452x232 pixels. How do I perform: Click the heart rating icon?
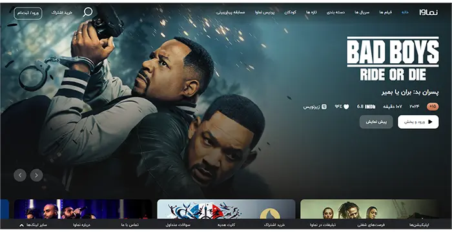(x=346, y=107)
